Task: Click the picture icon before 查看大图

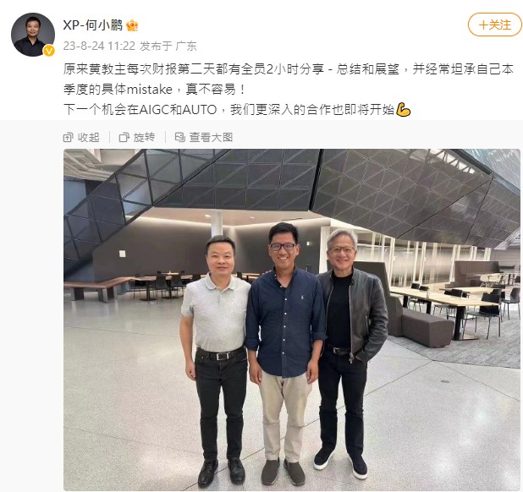Action: click(180, 137)
